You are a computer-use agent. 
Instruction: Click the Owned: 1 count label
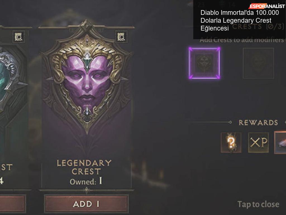(x=86, y=181)
